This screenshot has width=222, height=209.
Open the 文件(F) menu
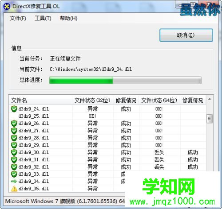tap(18, 18)
